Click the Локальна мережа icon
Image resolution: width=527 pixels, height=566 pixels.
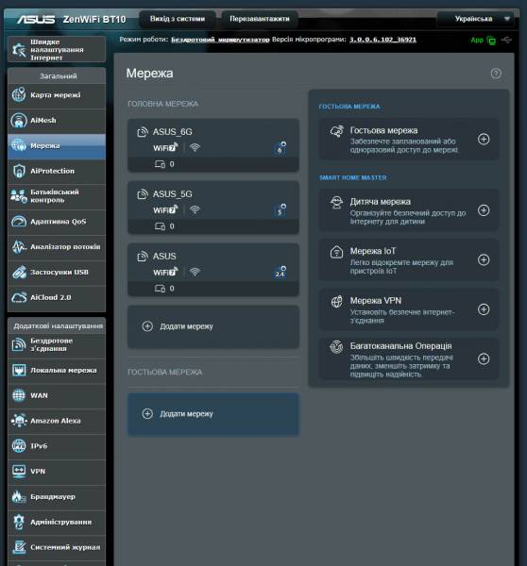pos(19,371)
